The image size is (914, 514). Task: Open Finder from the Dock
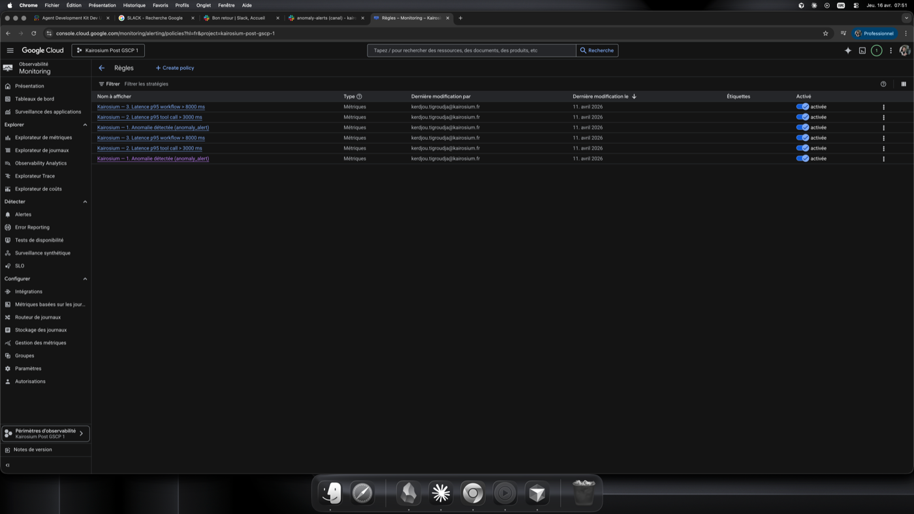pos(331,493)
